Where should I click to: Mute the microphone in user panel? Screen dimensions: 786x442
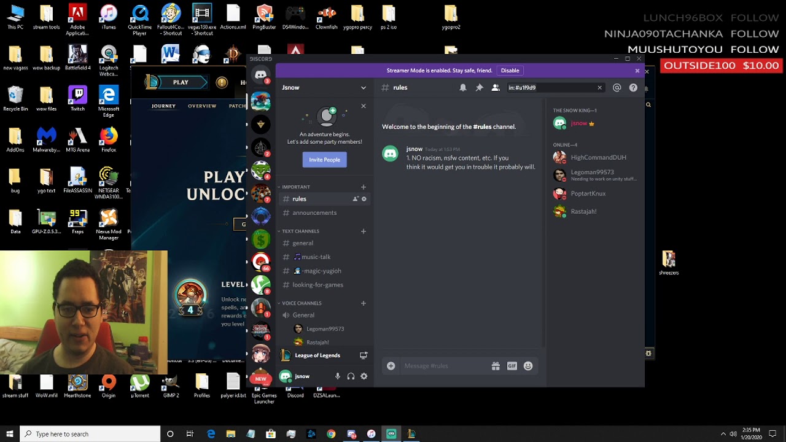(337, 376)
